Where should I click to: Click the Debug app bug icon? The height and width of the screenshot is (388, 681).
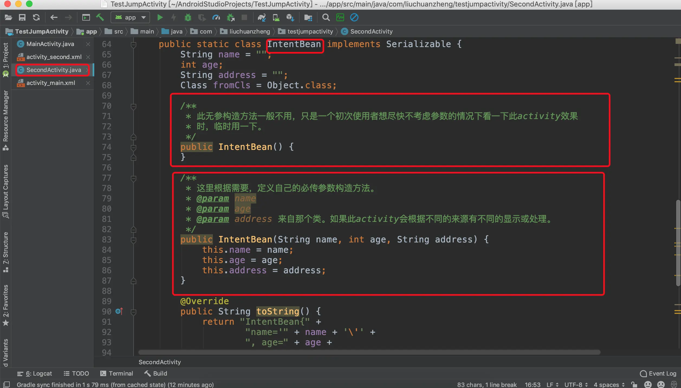(x=188, y=18)
